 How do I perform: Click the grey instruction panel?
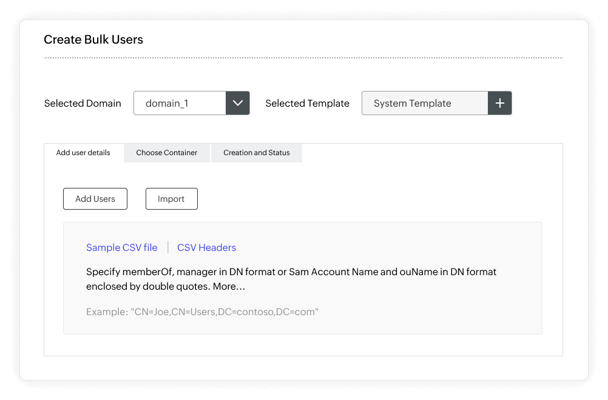303,278
